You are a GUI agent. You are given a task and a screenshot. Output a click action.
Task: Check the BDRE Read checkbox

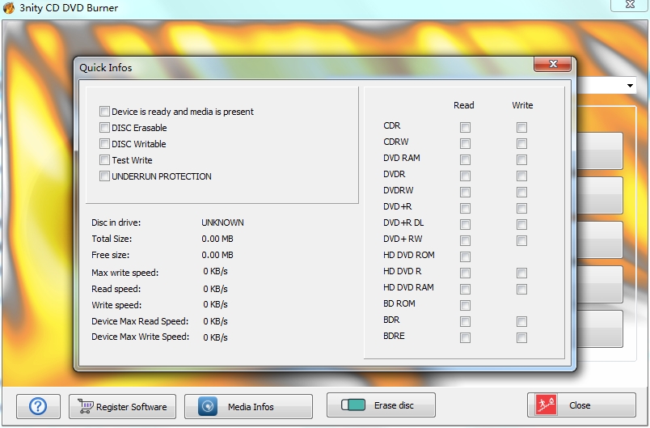pyautogui.click(x=465, y=337)
